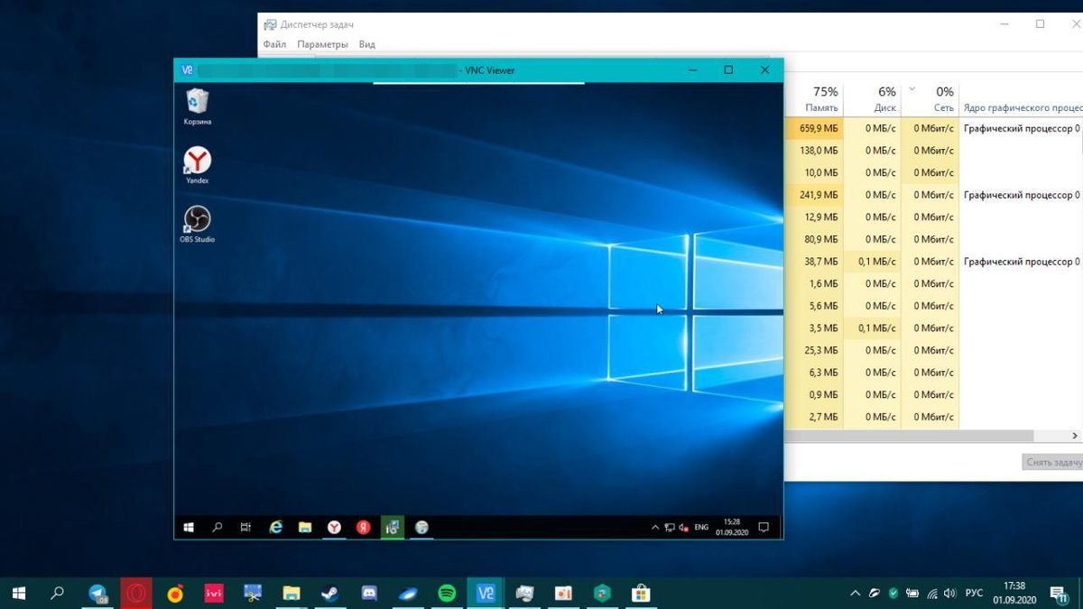
Task: Open Kaspersky icon on the host taskbar
Action: (x=602, y=594)
